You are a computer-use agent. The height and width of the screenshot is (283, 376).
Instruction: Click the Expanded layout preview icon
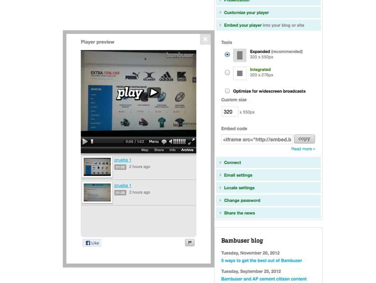click(x=240, y=55)
